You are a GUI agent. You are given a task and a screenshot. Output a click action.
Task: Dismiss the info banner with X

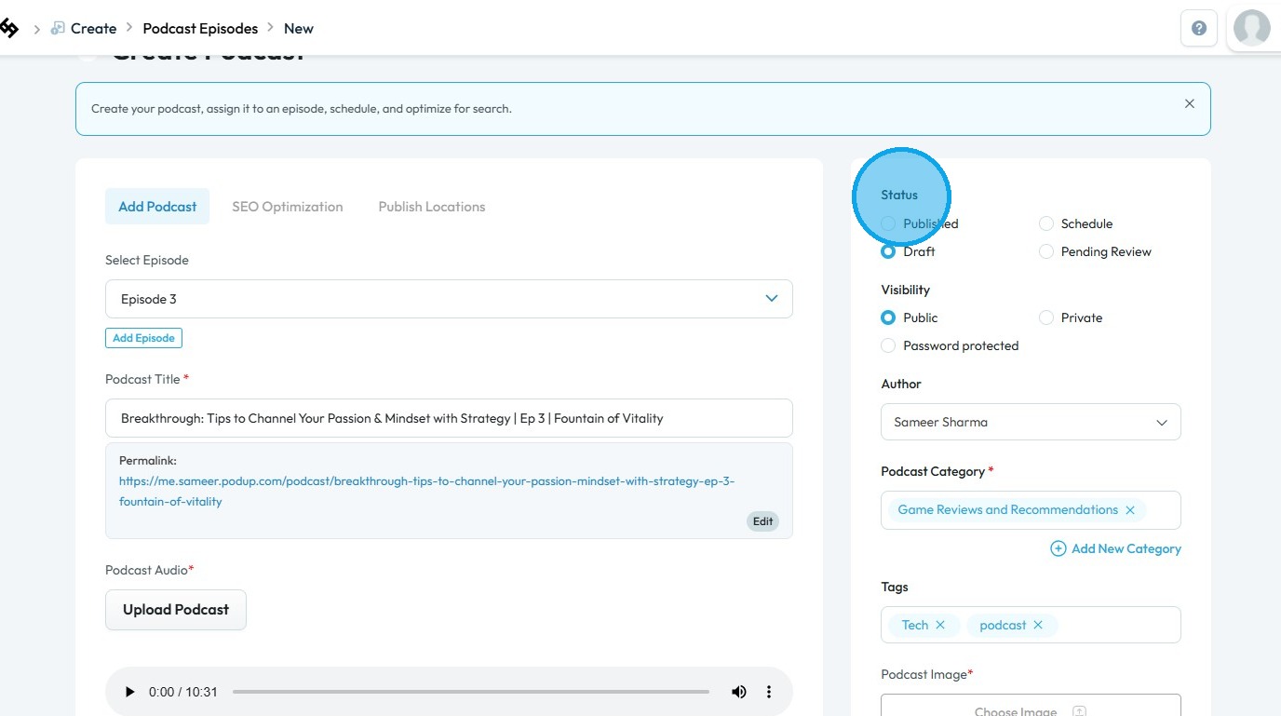click(1189, 104)
